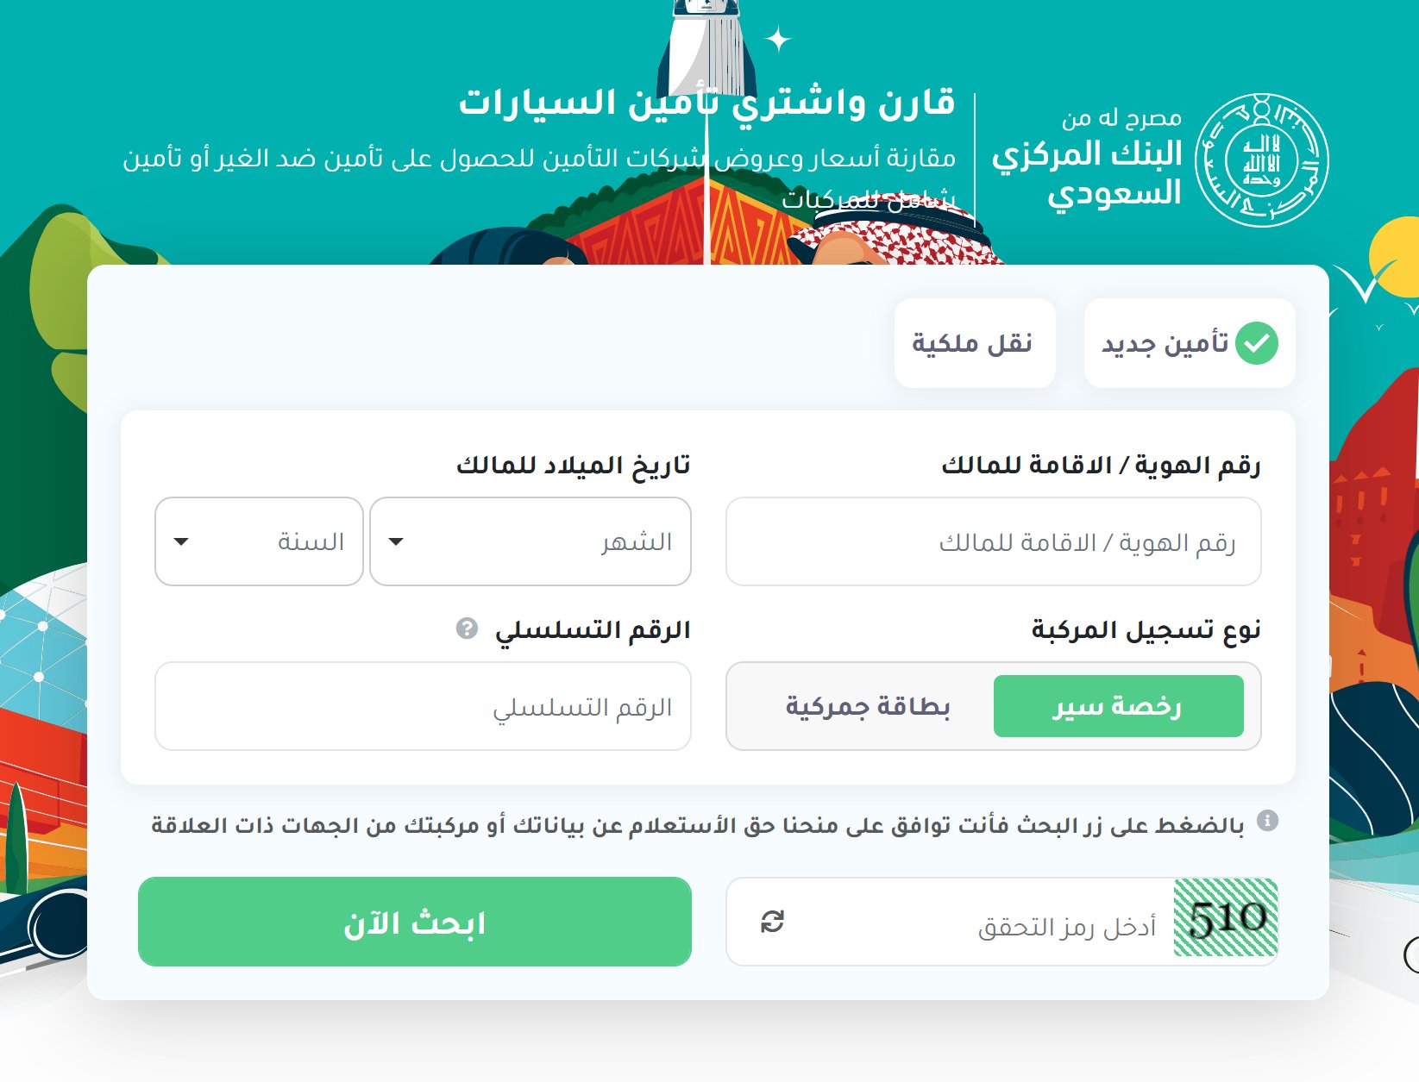Click the serial number help question icon
This screenshot has width=1419, height=1082.
tap(467, 629)
